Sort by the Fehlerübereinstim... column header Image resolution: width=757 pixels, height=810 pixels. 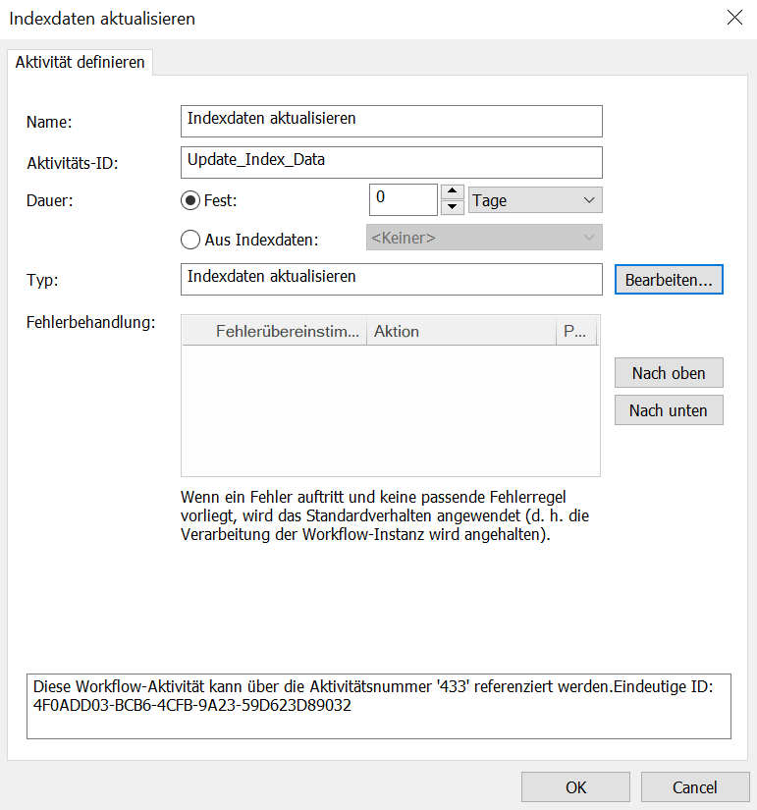(274, 332)
